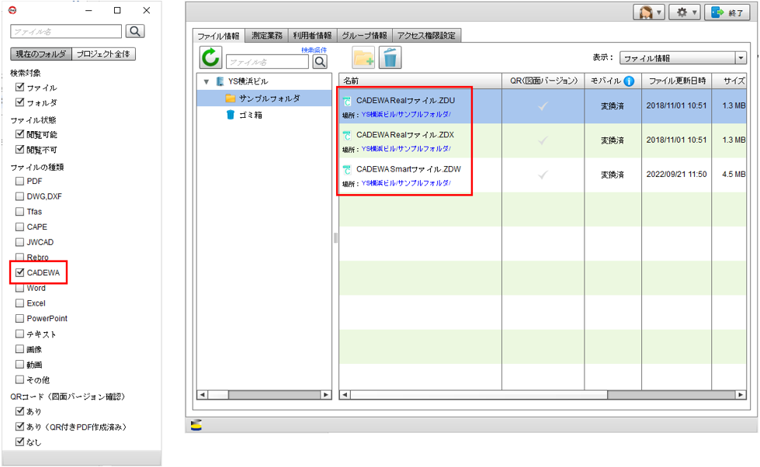Viewport: 760px width, 467px height.
Task: Uncheck the CADEWA file type checkbox
Action: tap(20, 273)
